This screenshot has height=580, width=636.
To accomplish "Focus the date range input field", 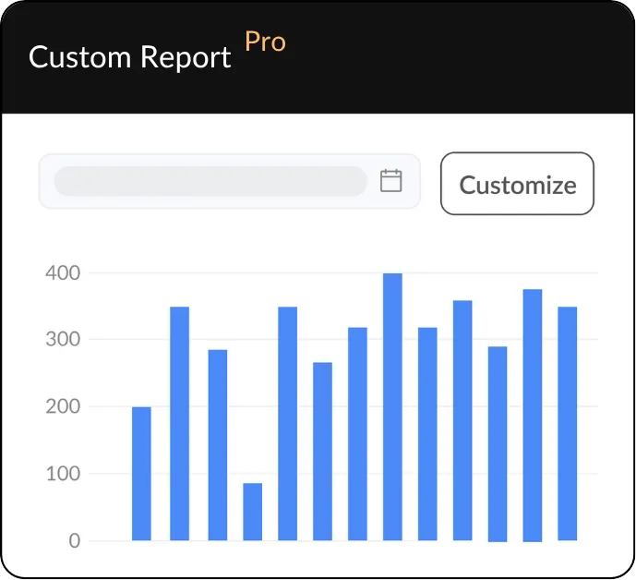I will (x=230, y=181).
